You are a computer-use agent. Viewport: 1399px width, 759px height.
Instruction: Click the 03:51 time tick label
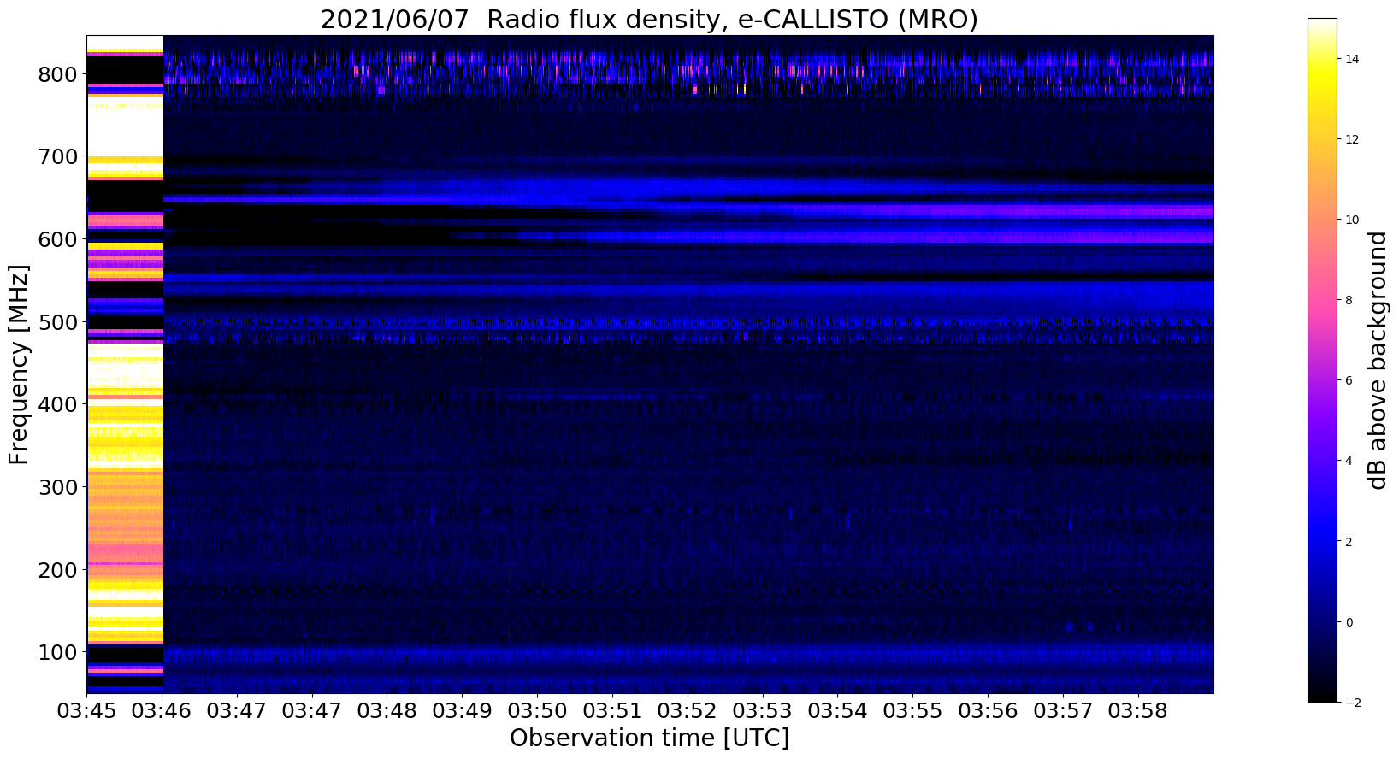pos(612,711)
